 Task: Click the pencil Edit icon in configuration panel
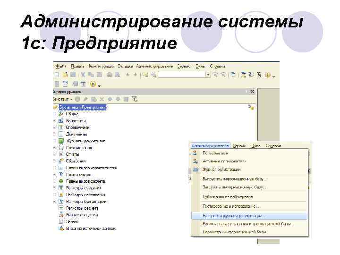(x=85, y=99)
